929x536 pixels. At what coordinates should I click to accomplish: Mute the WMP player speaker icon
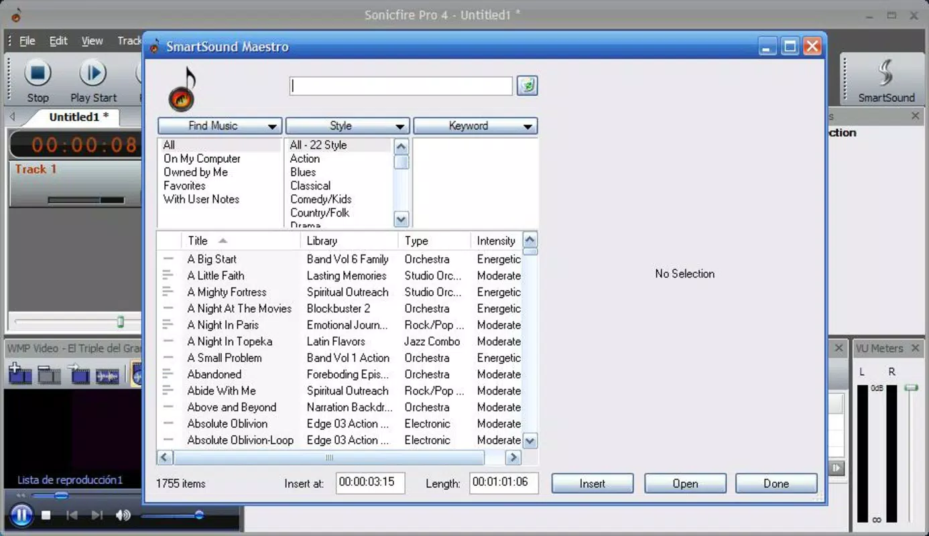123,515
